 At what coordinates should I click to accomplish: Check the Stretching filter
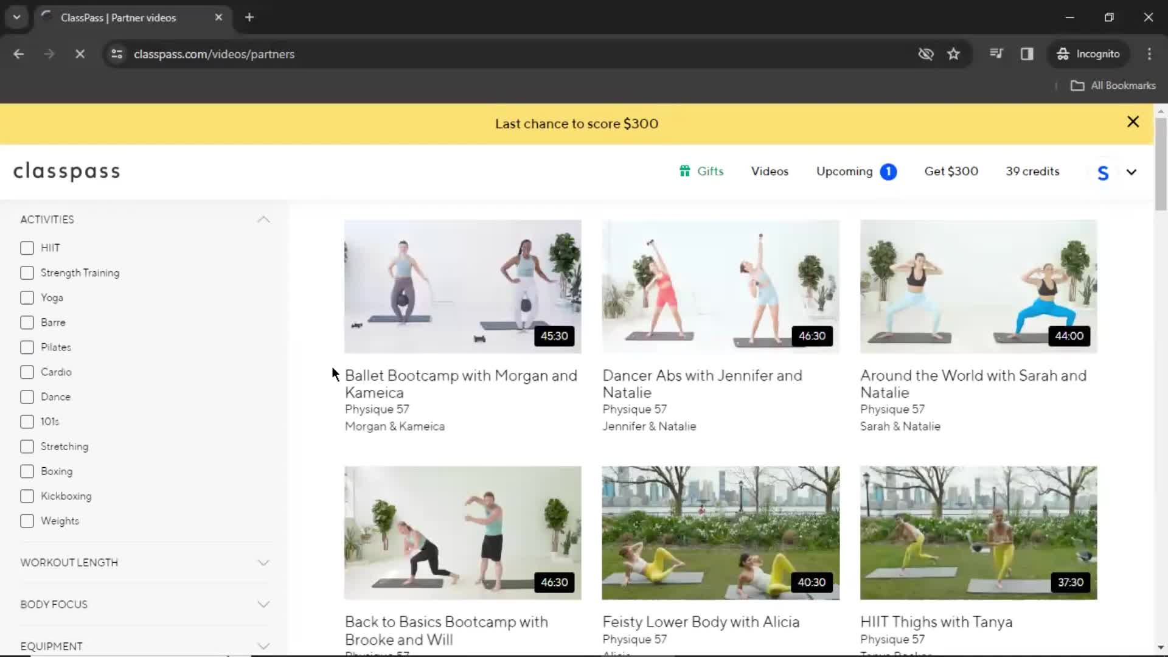[27, 447]
